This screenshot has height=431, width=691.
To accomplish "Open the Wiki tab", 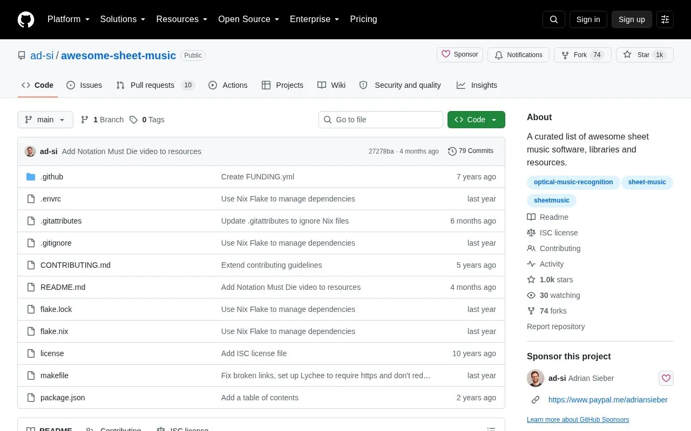I will (x=331, y=85).
